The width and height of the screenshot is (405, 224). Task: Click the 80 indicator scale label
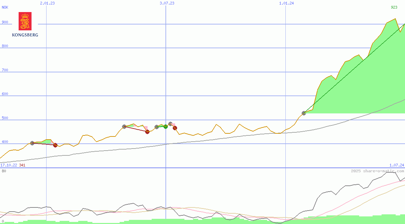(3, 171)
